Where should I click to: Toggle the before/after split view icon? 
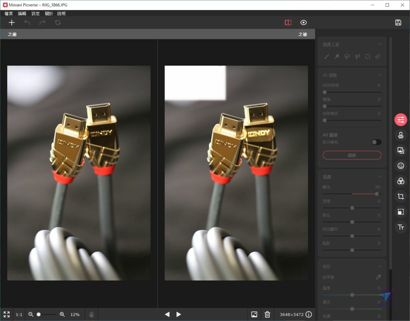(x=288, y=22)
